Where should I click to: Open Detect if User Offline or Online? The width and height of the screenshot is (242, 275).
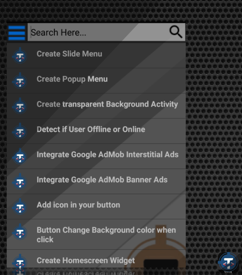(x=96, y=131)
